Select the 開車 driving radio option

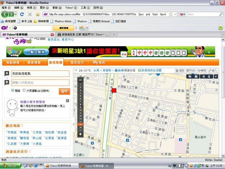13,90
